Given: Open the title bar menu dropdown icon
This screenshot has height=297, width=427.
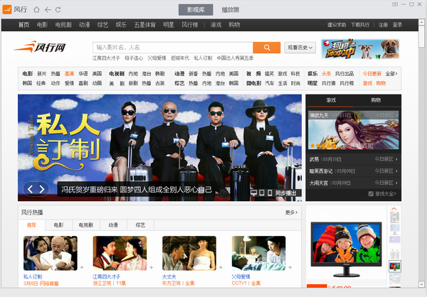Looking at the screenshot, I should [395, 4].
